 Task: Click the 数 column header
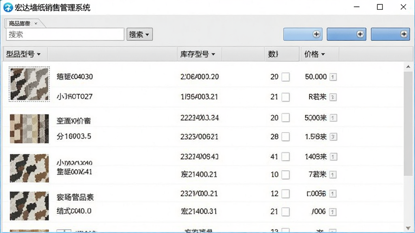[282, 54]
